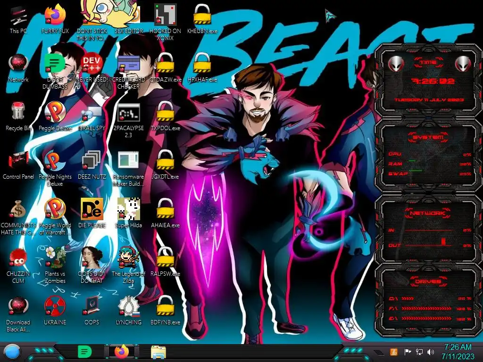Select the RALPSW.exe locked file
483x362 pixels.
[165, 262]
